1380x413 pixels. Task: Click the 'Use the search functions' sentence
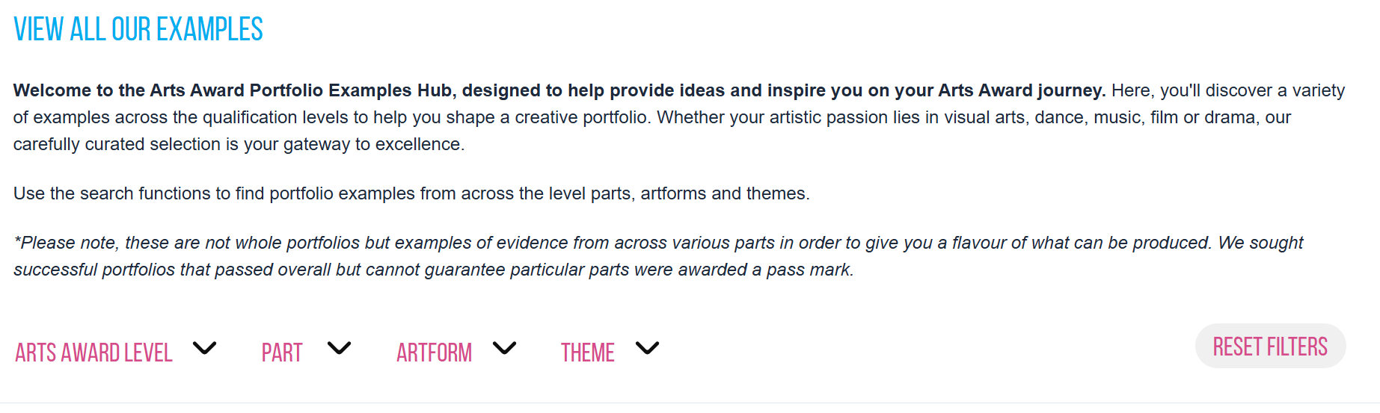[411, 193]
